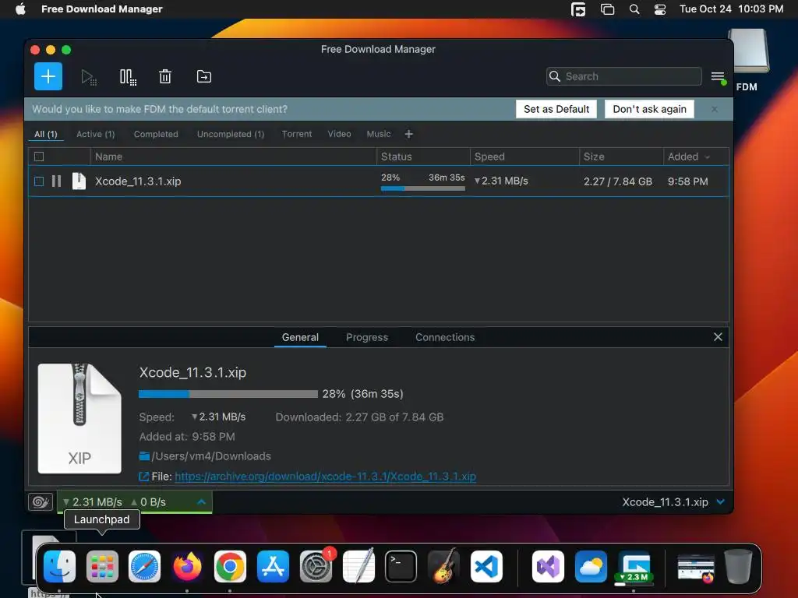Open Spotlight search in menu bar
Image resolution: width=798 pixels, height=598 pixels.
(x=634, y=9)
